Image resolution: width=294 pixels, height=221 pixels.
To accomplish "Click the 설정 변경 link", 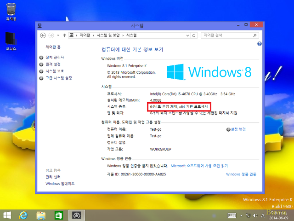I will 238,129.
